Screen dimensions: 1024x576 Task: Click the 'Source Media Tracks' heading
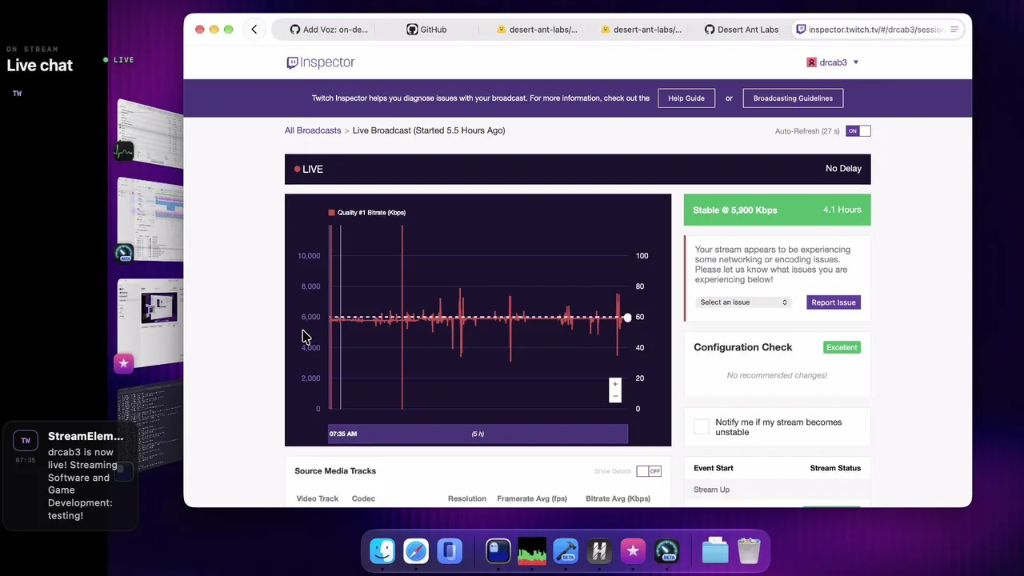pos(335,471)
